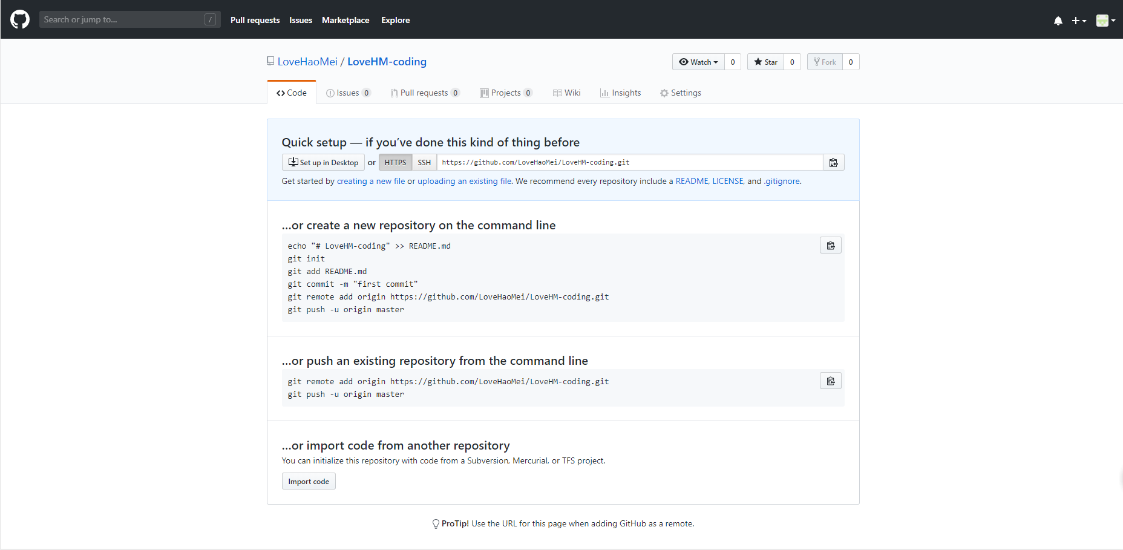Click the notifications bell icon
The height and width of the screenshot is (550, 1123).
tap(1058, 21)
